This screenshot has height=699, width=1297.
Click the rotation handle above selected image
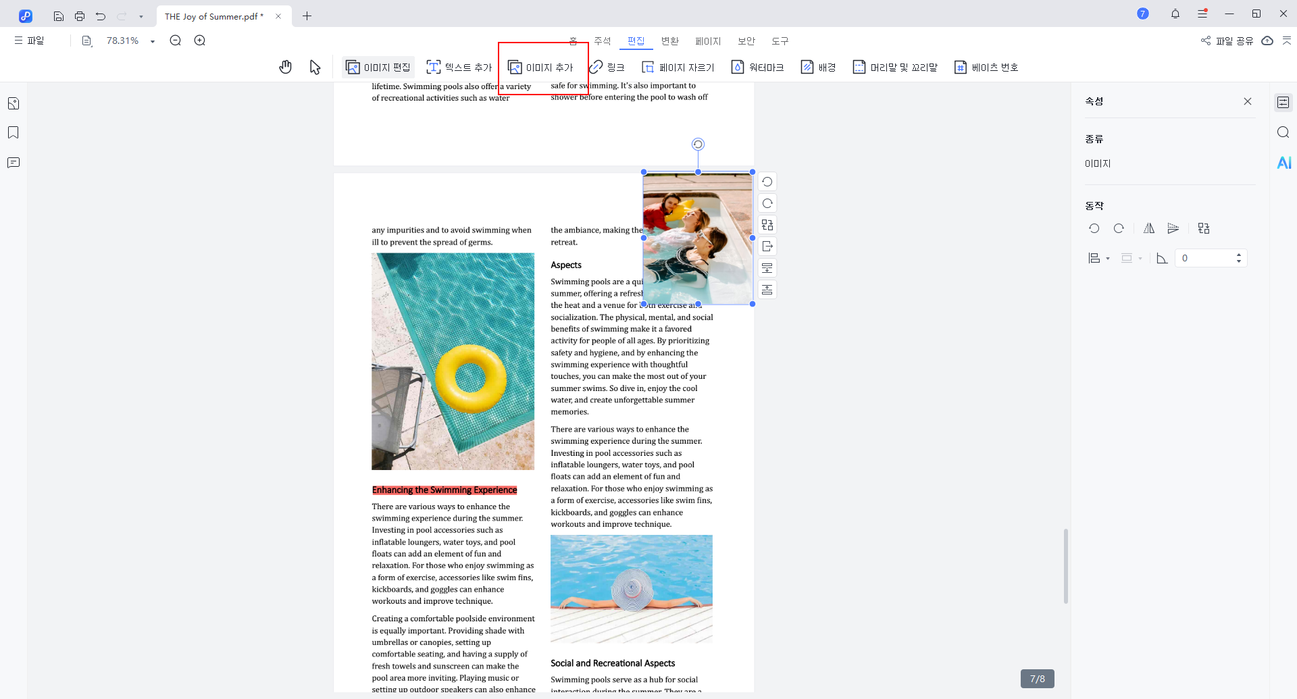(x=698, y=144)
